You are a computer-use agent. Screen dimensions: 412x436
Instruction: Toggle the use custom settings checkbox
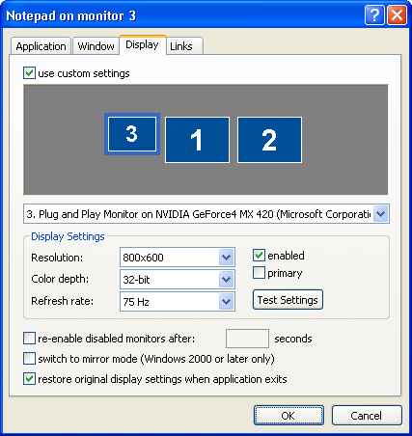click(x=29, y=73)
